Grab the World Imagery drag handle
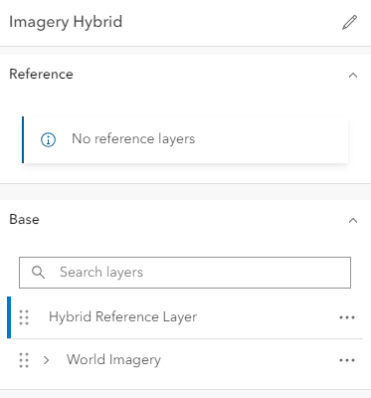 [x=24, y=360]
